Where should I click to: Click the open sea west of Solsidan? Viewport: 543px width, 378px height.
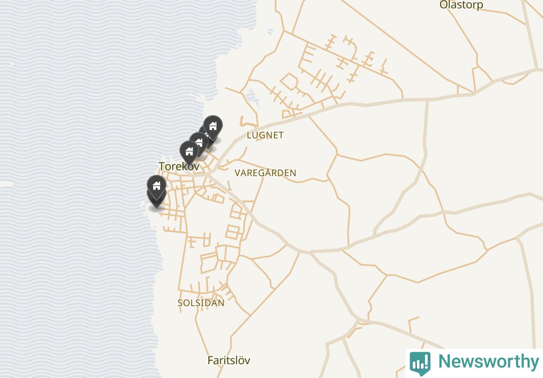click(x=77, y=301)
